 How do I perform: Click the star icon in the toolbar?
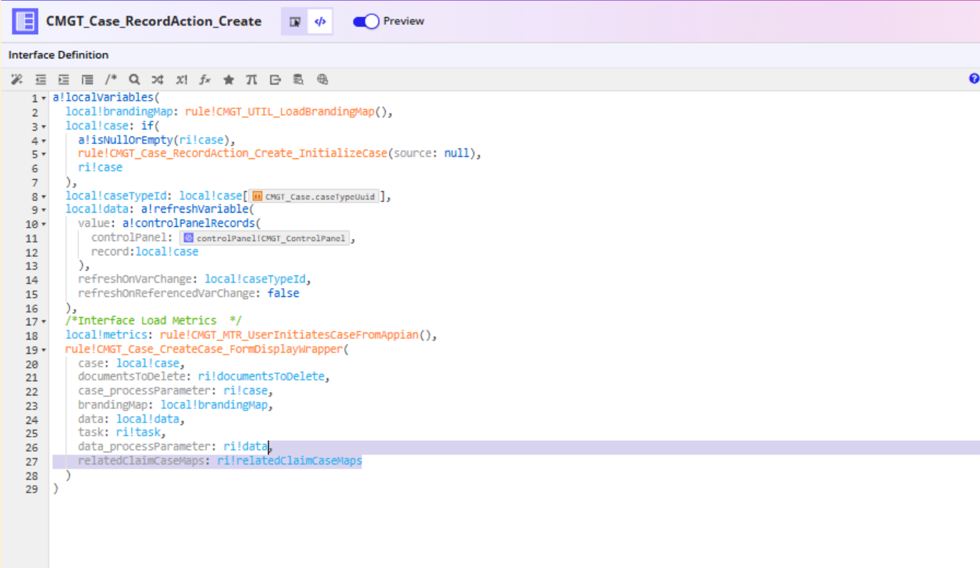pyautogui.click(x=229, y=80)
